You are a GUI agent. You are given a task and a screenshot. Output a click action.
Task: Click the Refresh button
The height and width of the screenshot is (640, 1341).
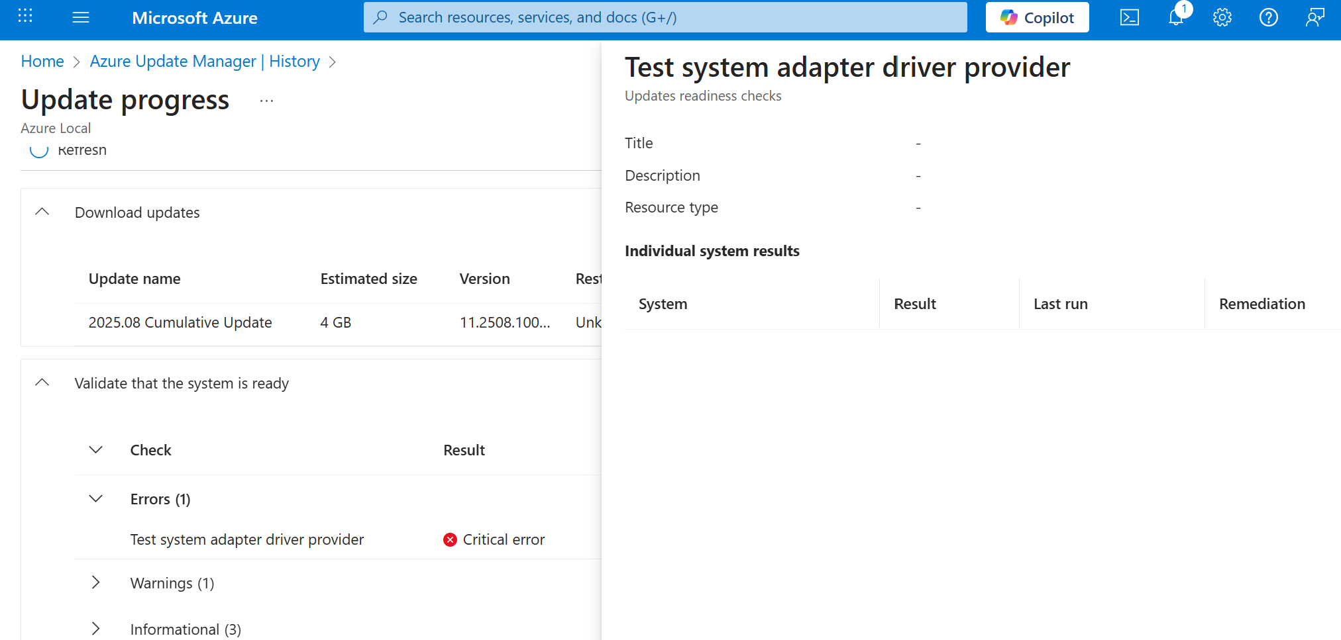pyautogui.click(x=69, y=150)
